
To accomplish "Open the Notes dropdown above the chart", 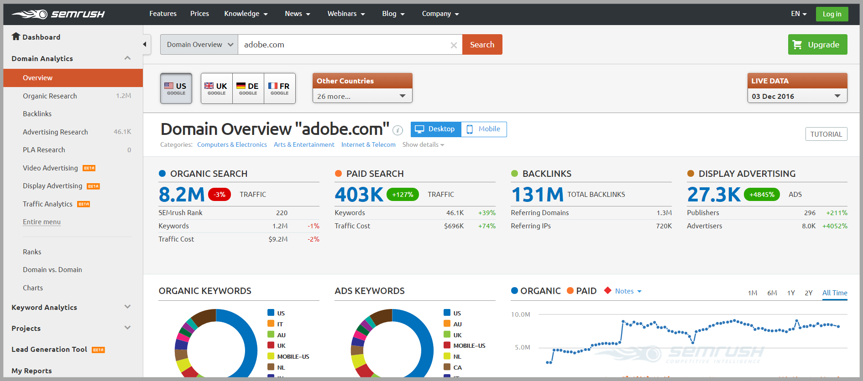I will [628, 291].
